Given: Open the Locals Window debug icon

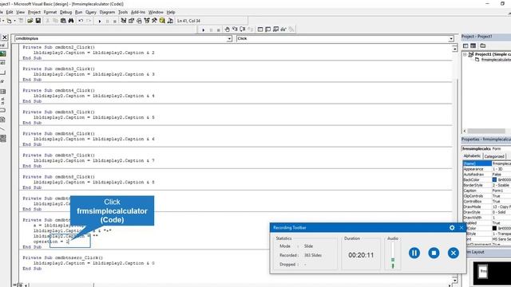Looking at the screenshot, I should pyautogui.click(x=260, y=29).
